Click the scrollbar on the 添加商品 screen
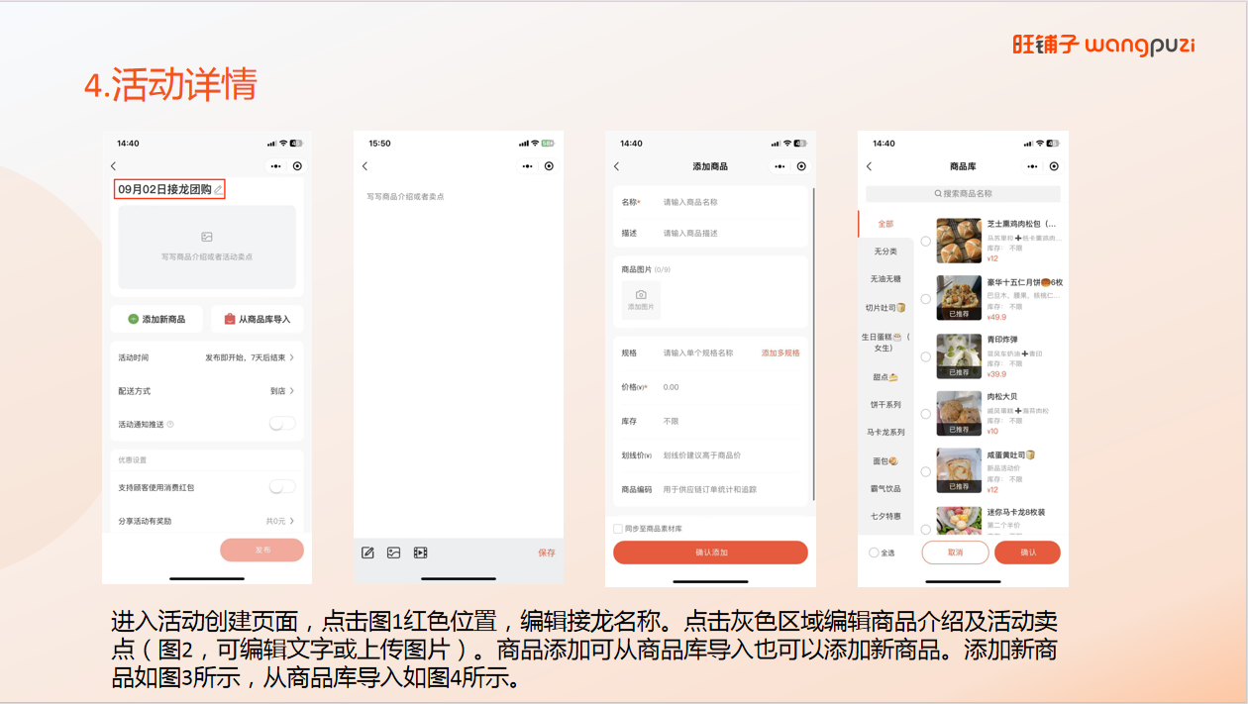The height and width of the screenshot is (704, 1248). (813, 345)
